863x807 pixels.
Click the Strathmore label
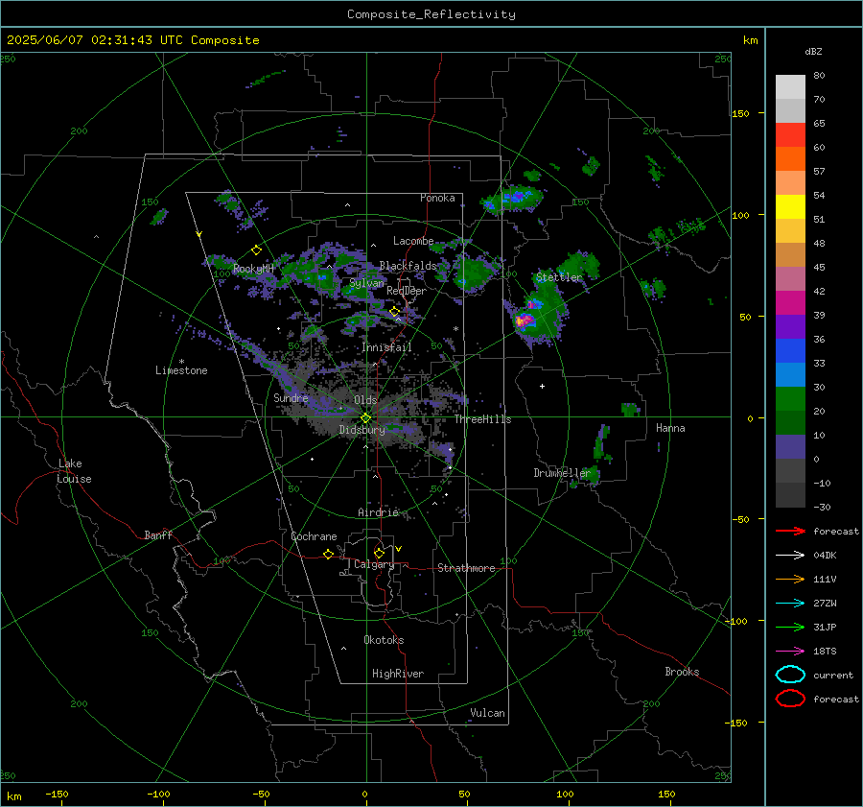tap(466, 568)
